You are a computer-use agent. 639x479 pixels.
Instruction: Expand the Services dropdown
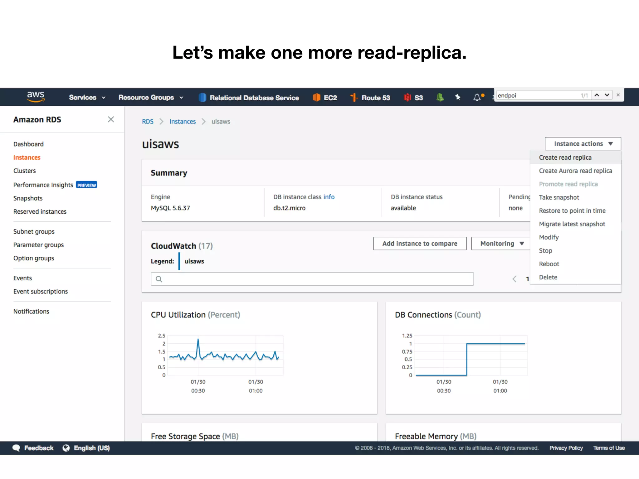point(87,98)
